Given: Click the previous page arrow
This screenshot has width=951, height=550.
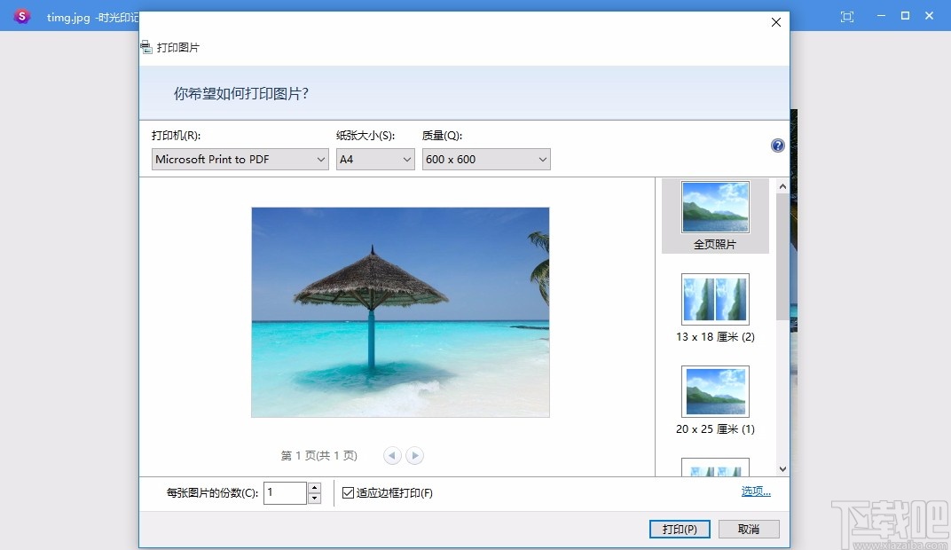Looking at the screenshot, I should point(392,455).
